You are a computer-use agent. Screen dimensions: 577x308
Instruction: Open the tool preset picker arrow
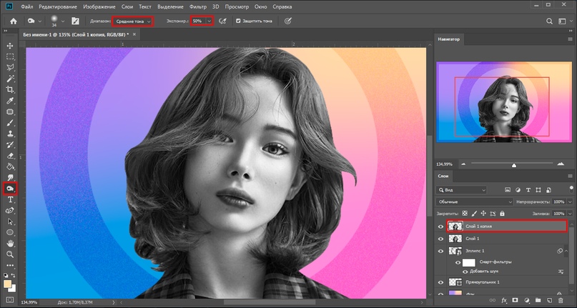click(40, 21)
